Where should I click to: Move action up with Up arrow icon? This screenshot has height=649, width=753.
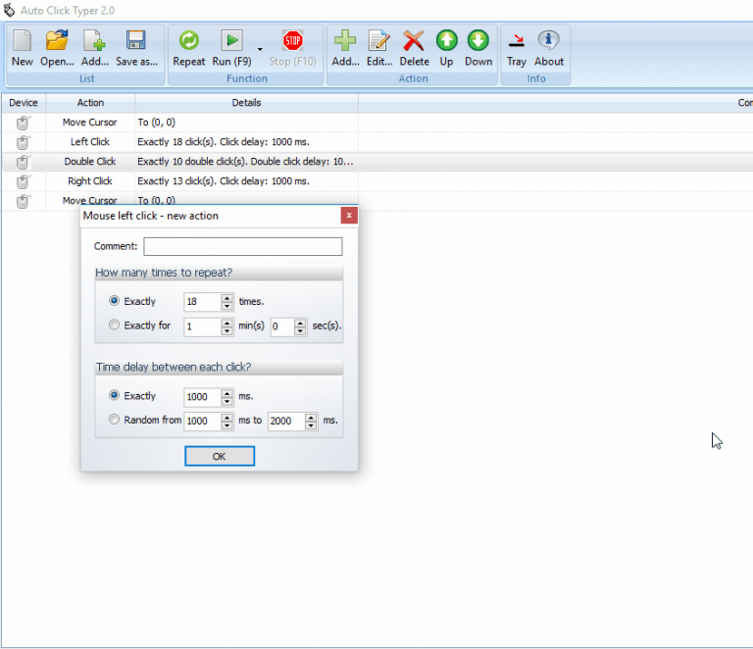(x=446, y=46)
